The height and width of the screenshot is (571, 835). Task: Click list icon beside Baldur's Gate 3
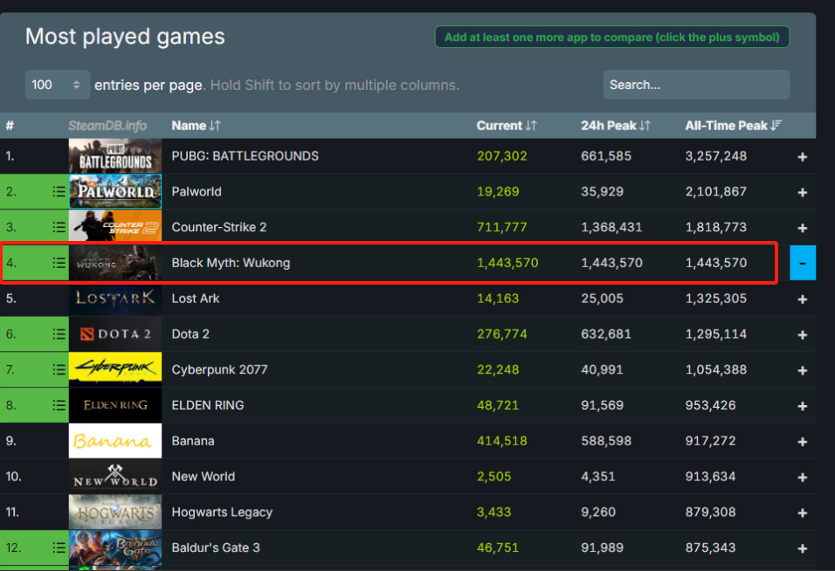click(x=59, y=547)
